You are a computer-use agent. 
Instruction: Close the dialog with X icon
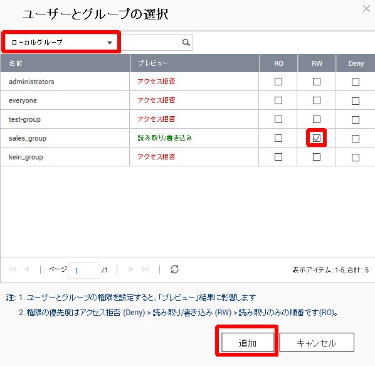(x=366, y=9)
